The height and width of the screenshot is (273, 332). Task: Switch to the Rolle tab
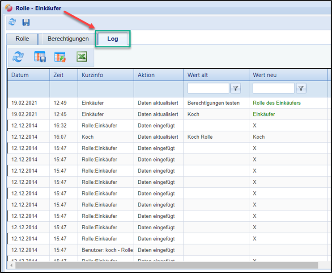(22, 39)
